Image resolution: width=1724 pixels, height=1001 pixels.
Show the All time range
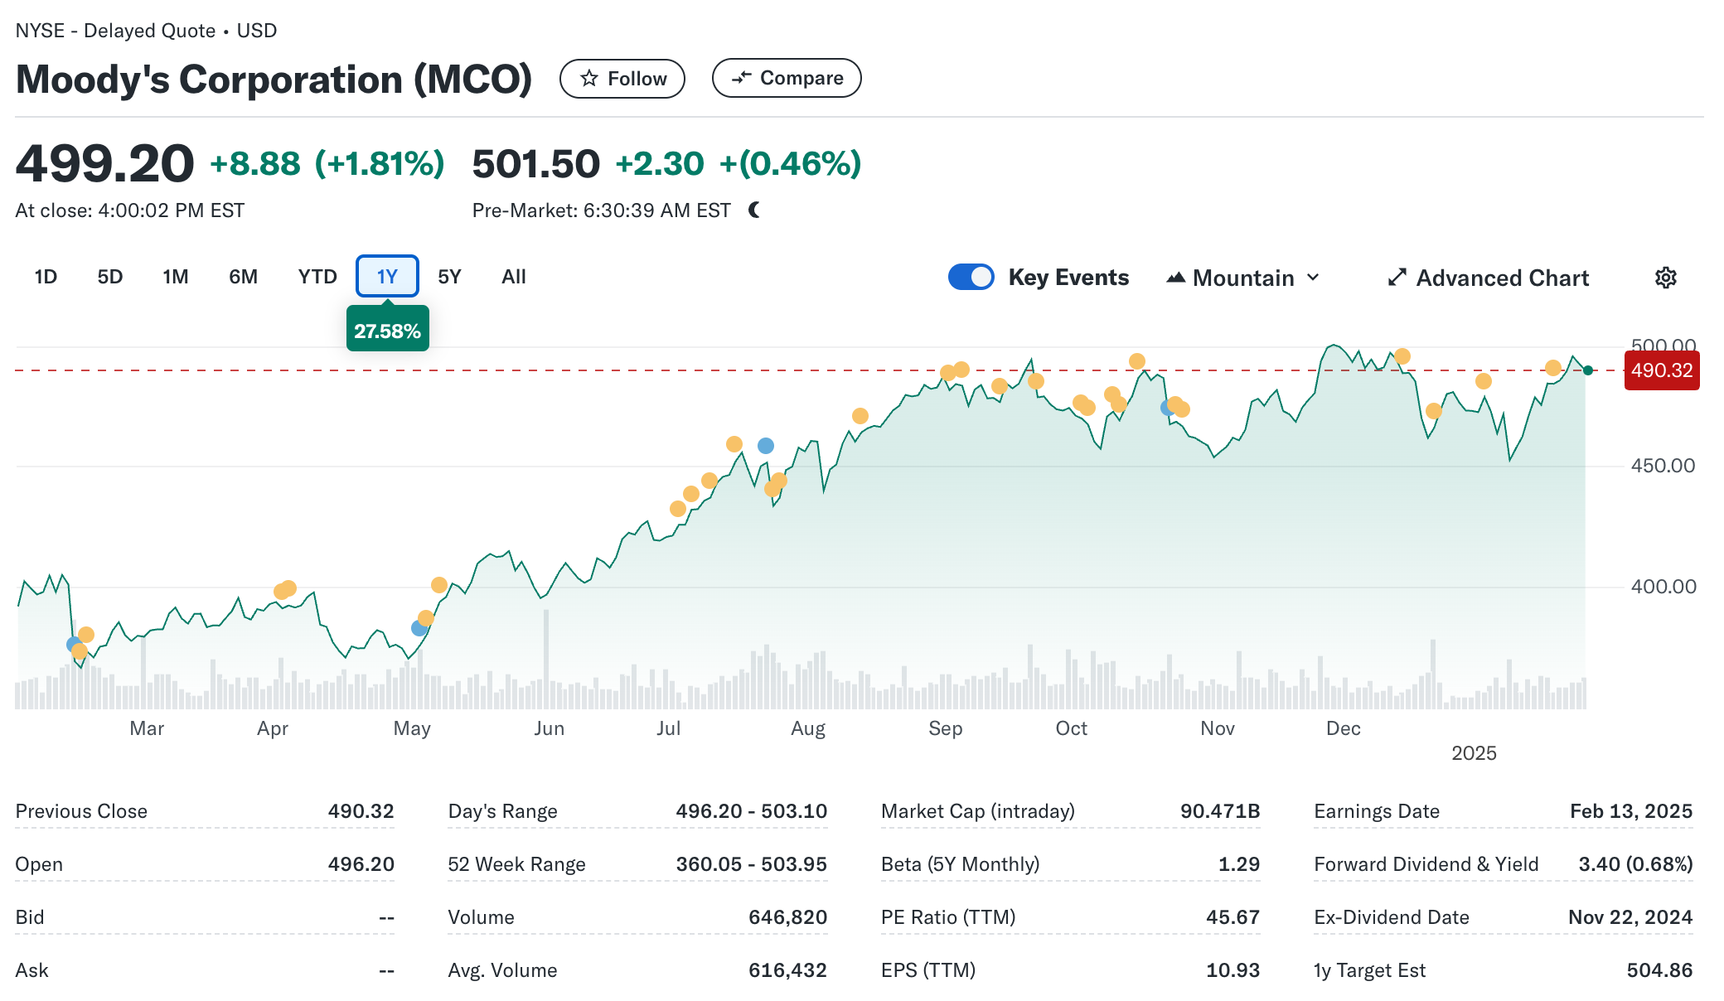tap(513, 277)
